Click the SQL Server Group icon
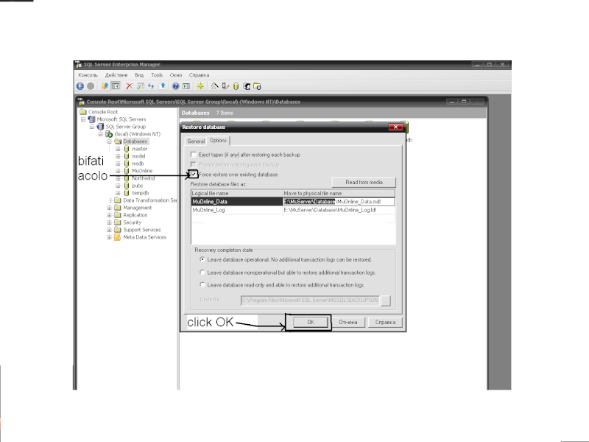 pos(100,127)
